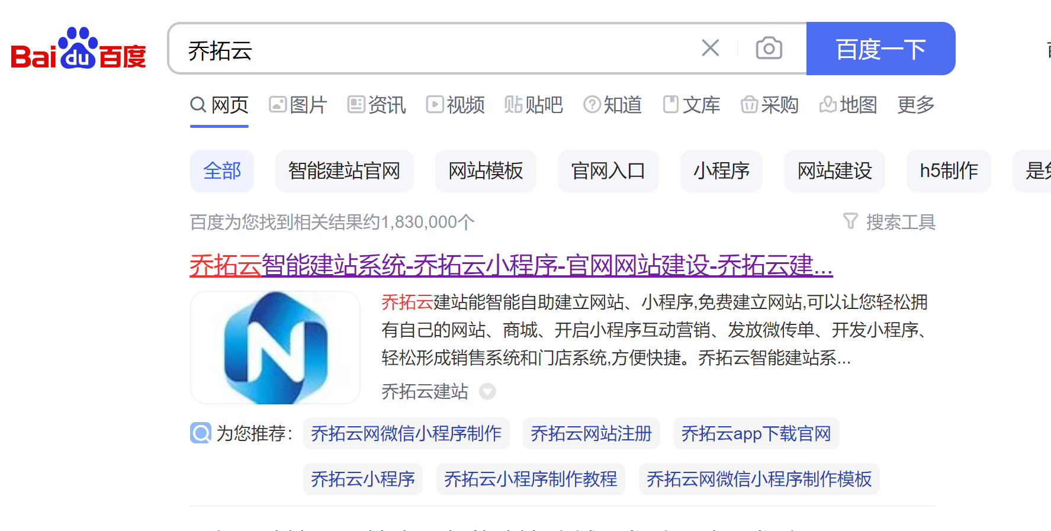Open suggestion 乔拓云网微信小程序制作模板
Image resolution: width=1051 pixels, height=531 pixels.
coord(759,479)
